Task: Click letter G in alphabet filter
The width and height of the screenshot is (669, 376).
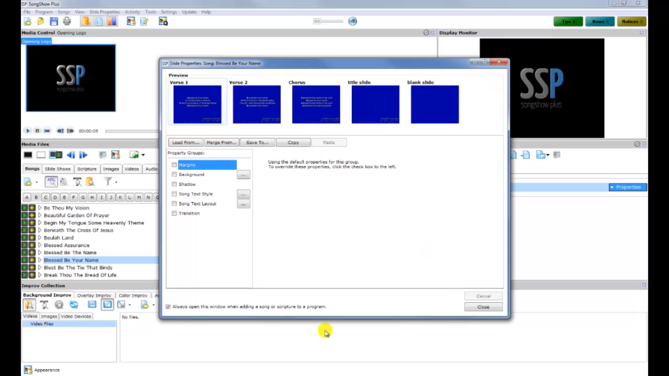Action: tap(83, 197)
